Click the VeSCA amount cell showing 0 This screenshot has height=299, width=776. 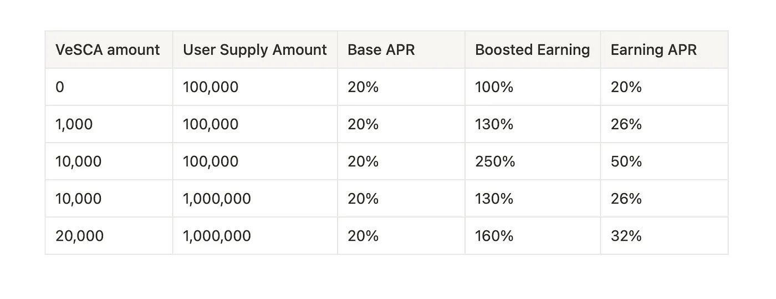coord(60,87)
